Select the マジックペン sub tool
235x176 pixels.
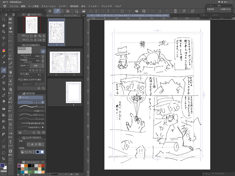click(x=31, y=115)
